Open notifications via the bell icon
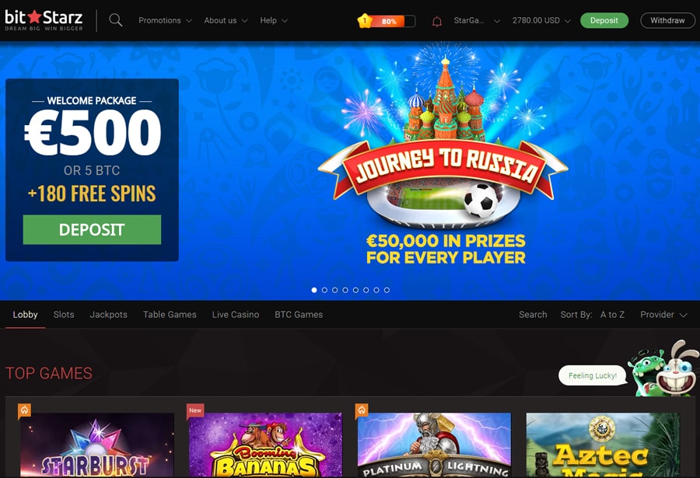 [x=437, y=21]
